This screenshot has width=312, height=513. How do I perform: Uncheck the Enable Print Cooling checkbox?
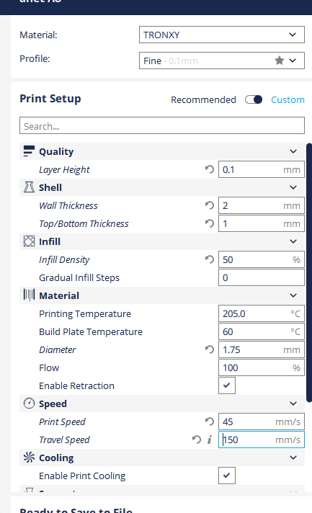[x=227, y=476]
